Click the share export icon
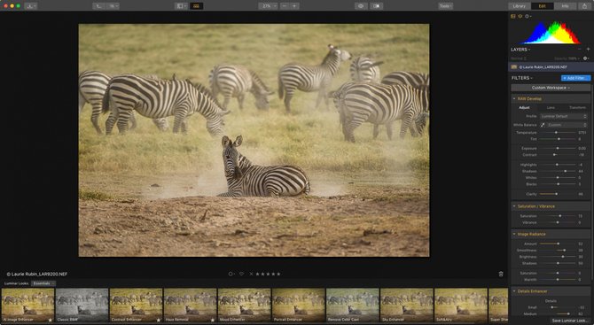Viewport: 594px width, 325px height. (585, 6)
